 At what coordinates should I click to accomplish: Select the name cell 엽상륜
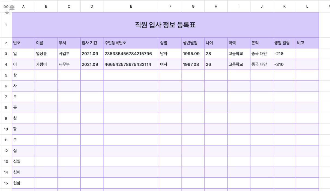[x=46, y=54]
